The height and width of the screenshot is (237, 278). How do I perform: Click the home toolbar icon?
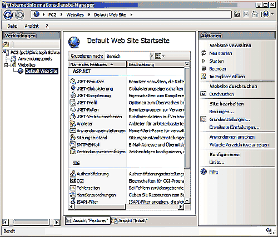[255, 14]
